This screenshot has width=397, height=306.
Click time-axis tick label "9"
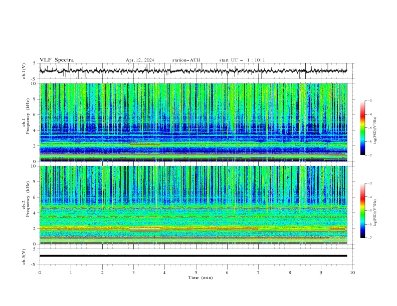click(x=321, y=272)
